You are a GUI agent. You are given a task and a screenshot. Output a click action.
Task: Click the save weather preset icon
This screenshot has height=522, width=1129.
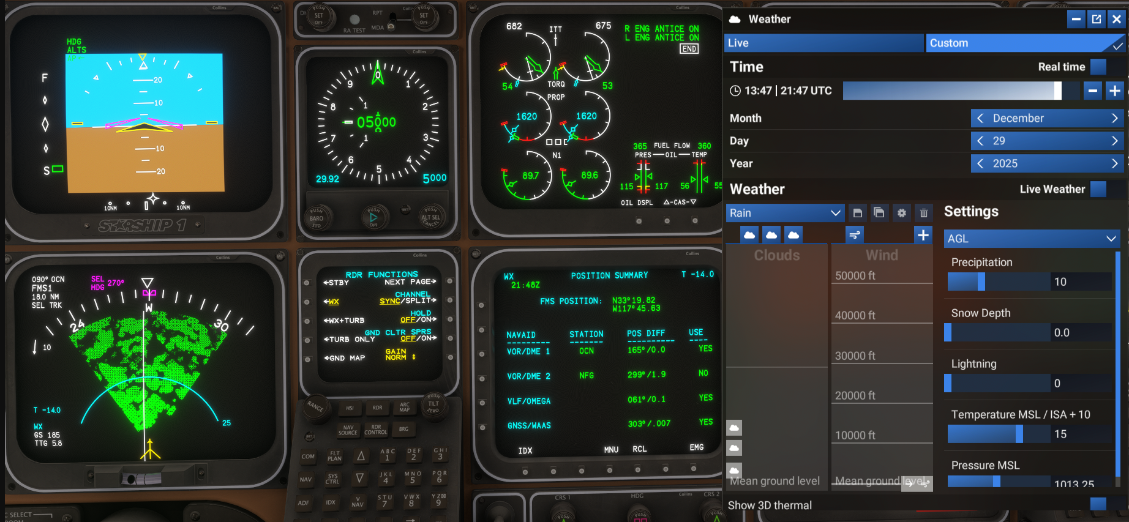click(x=857, y=213)
